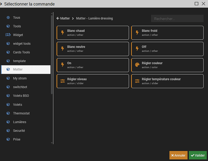This screenshot has height=161, width=208.
Task: Cancel with the Annuler button
Action: tap(178, 155)
